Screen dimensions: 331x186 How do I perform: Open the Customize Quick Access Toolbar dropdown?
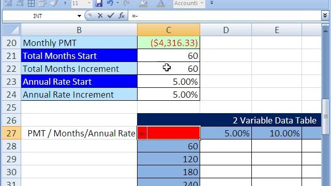[x=212, y=3]
